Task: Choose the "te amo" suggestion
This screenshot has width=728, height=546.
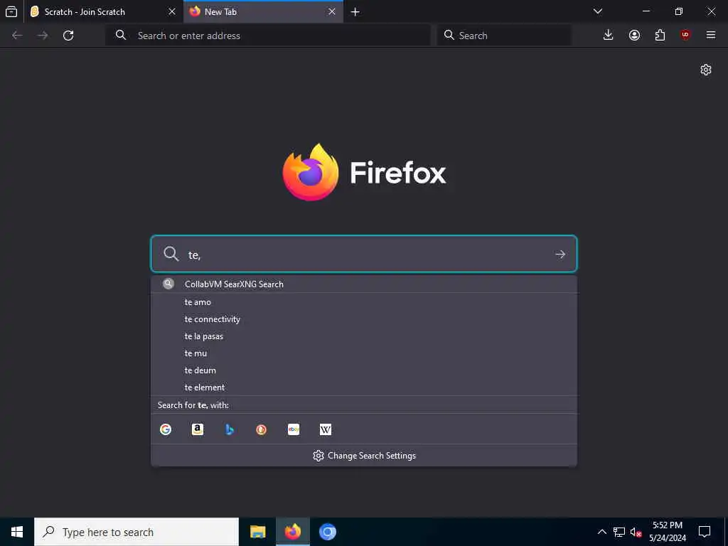Action: pyautogui.click(x=364, y=302)
